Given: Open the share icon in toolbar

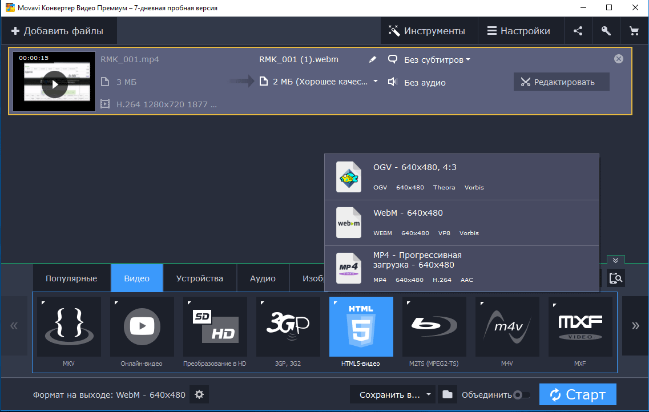Looking at the screenshot, I should 578,31.
